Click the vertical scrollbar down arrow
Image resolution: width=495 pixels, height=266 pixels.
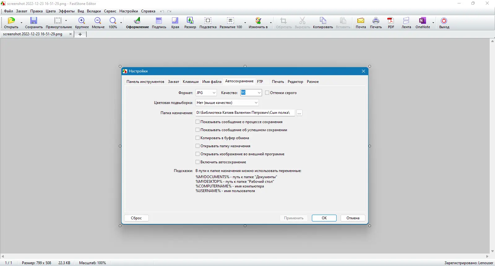pos(493,251)
